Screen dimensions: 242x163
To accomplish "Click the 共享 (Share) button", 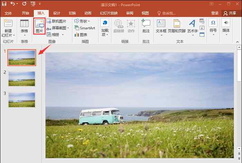I will [x=230, y=13].
